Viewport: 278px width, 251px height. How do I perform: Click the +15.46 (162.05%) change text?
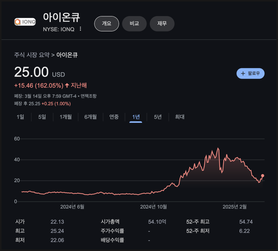point(39,85)
